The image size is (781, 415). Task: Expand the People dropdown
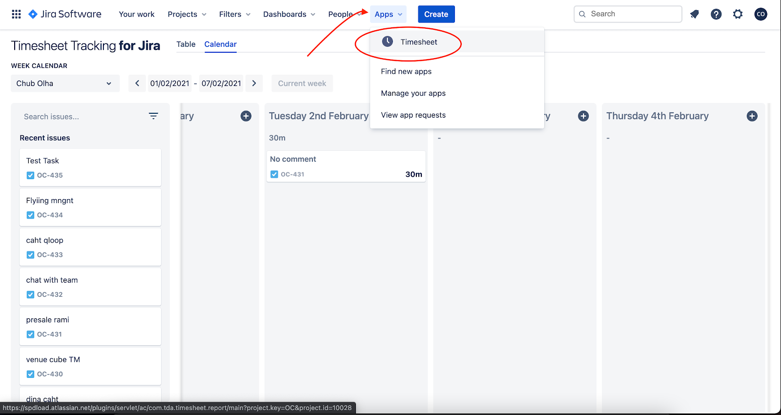345,14
